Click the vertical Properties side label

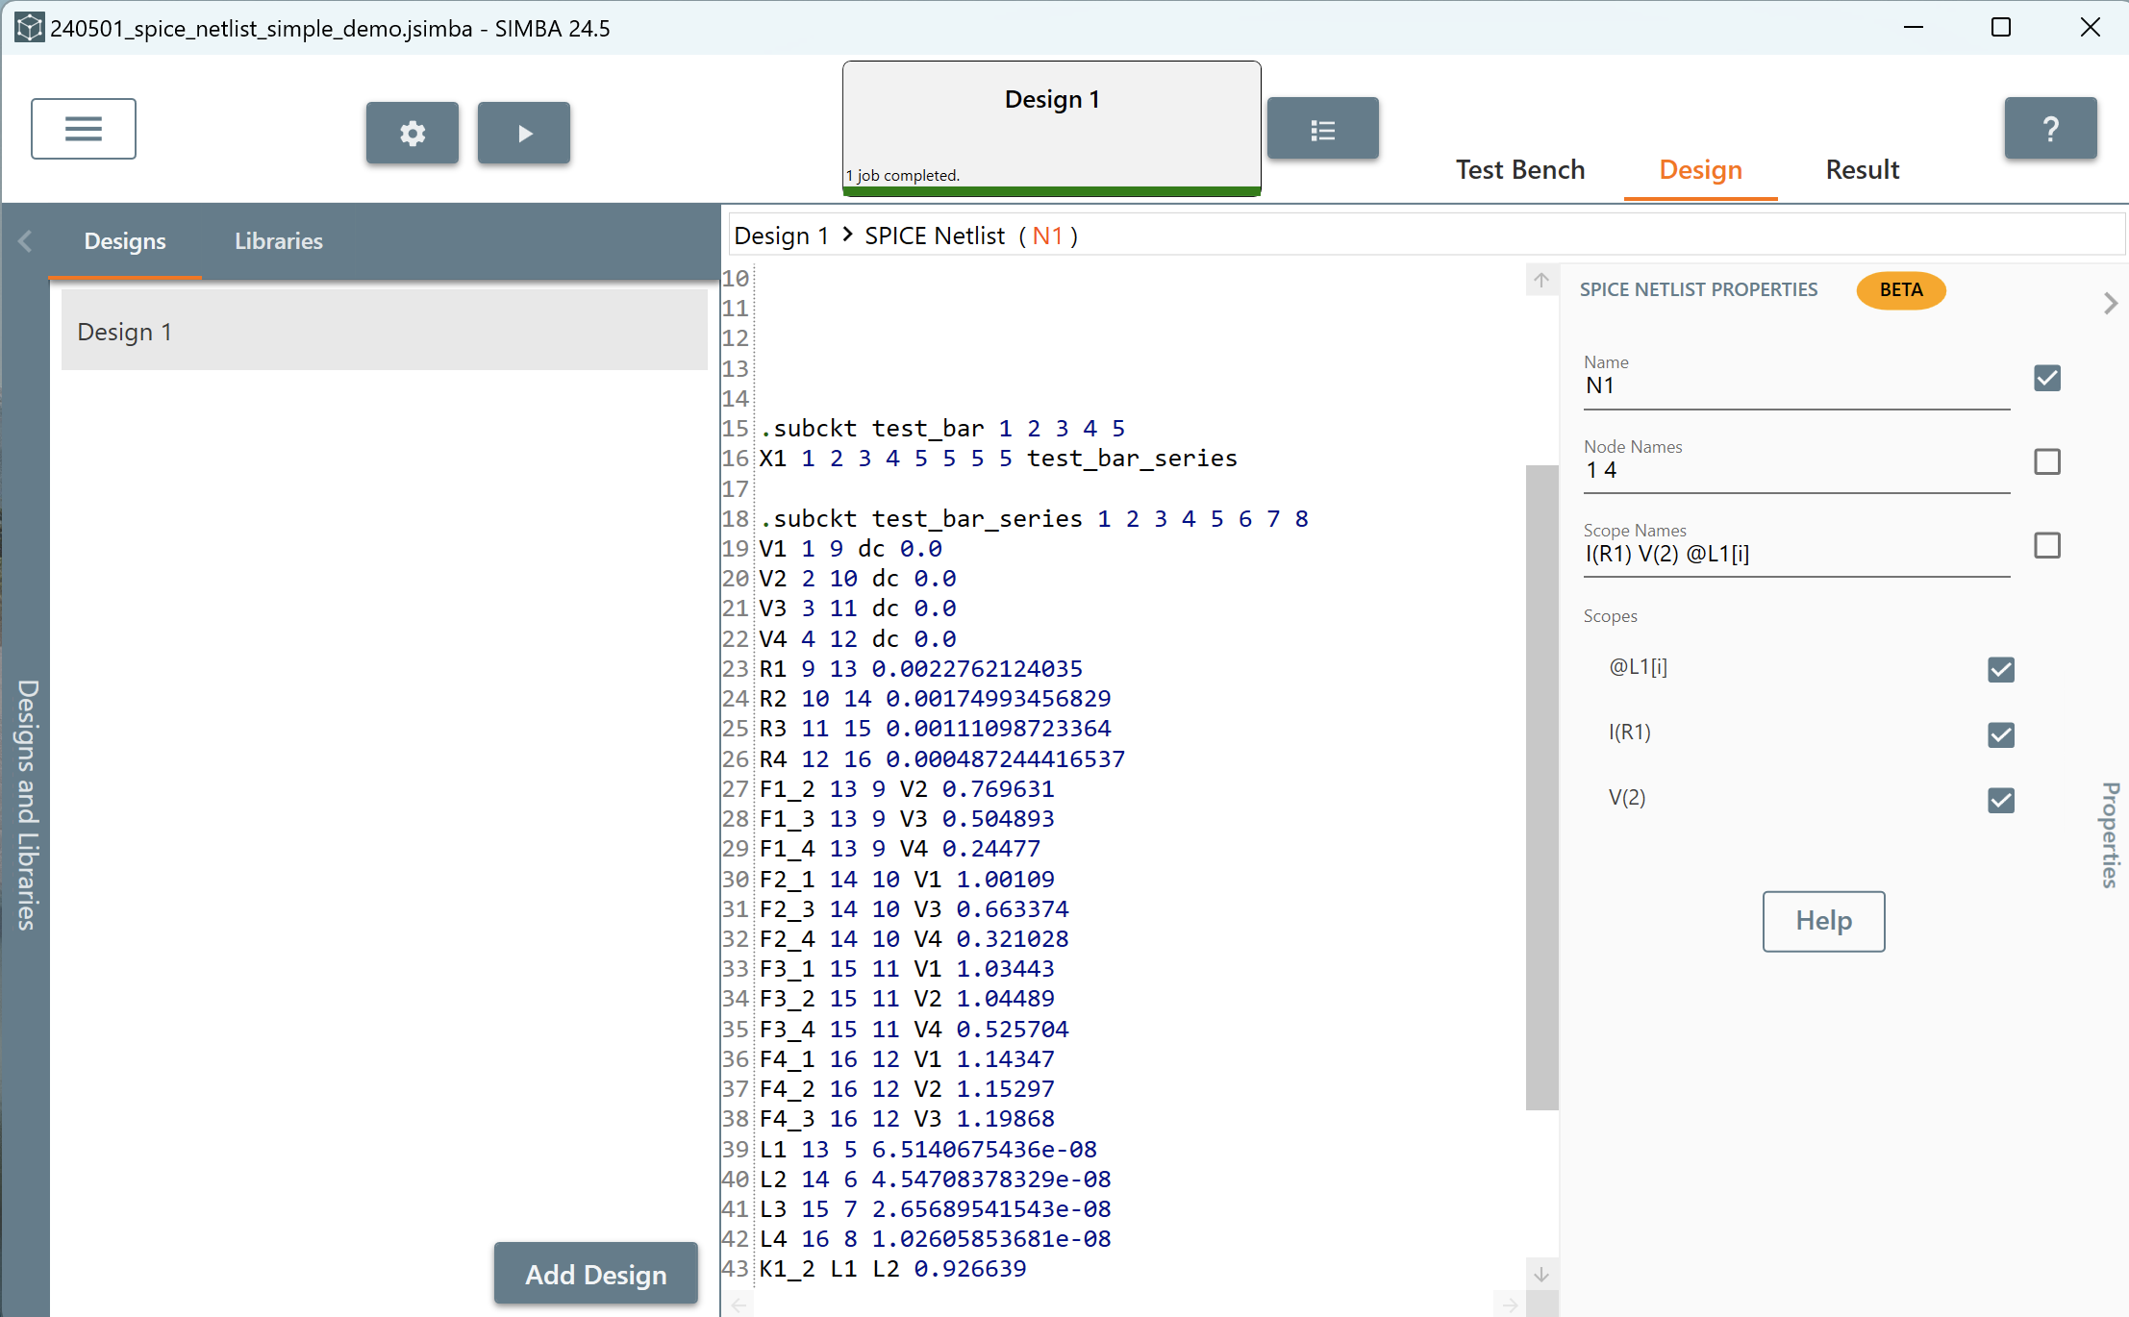[2111, 834]
